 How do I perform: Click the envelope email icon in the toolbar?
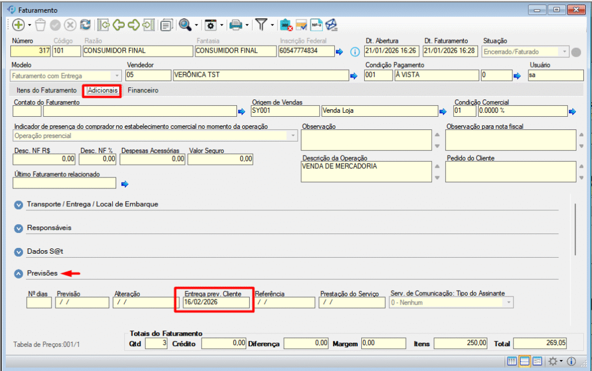(x=331, y=25)
